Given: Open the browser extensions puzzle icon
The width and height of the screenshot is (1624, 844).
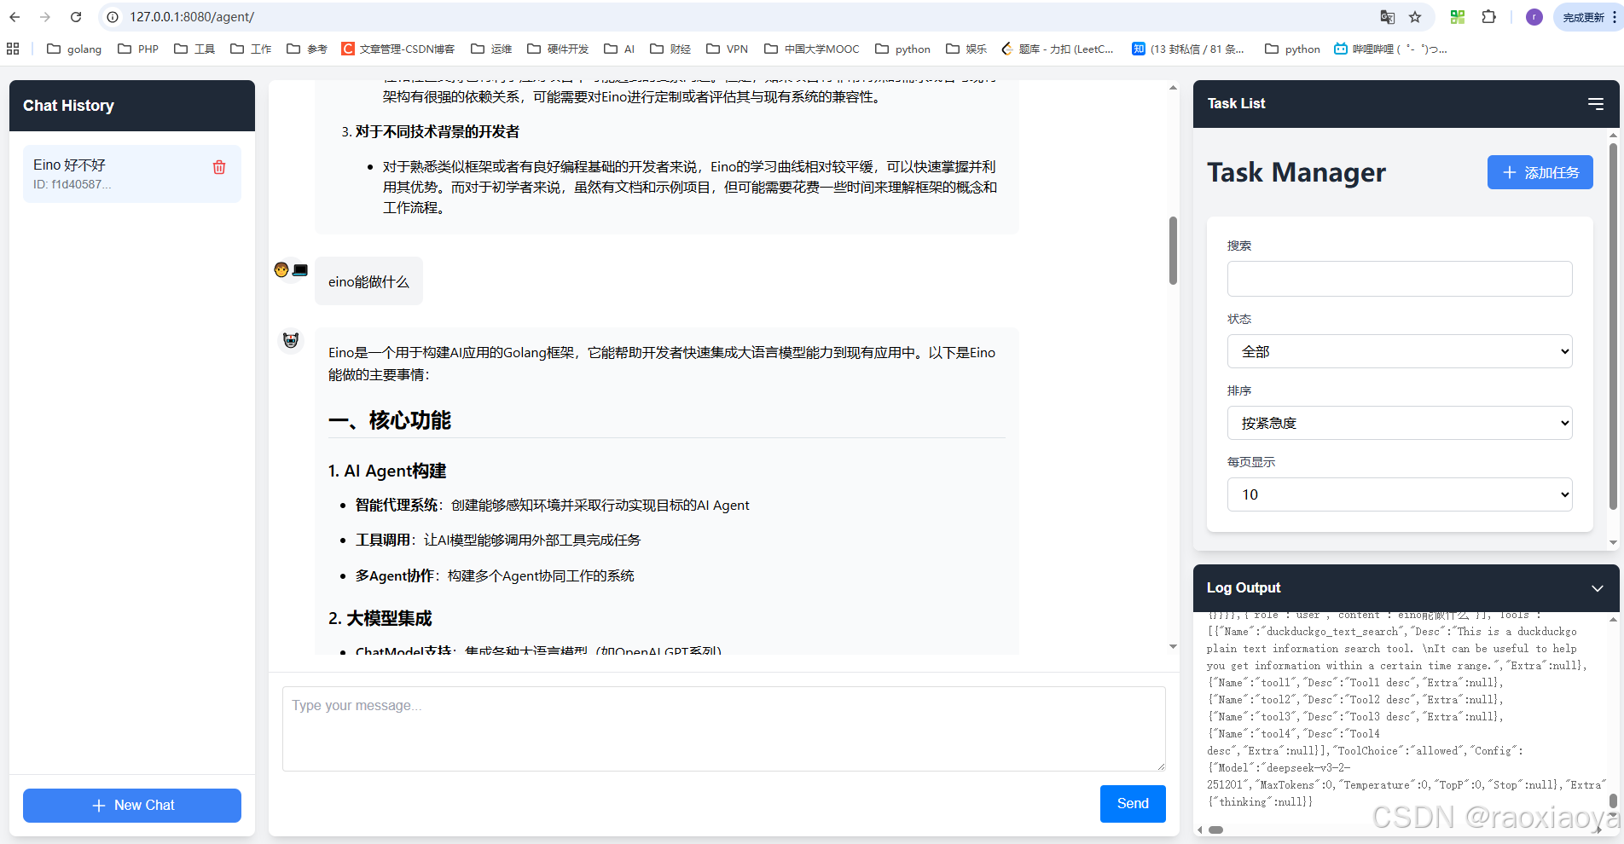Looking at the screenshot, I should (1488, 17).
